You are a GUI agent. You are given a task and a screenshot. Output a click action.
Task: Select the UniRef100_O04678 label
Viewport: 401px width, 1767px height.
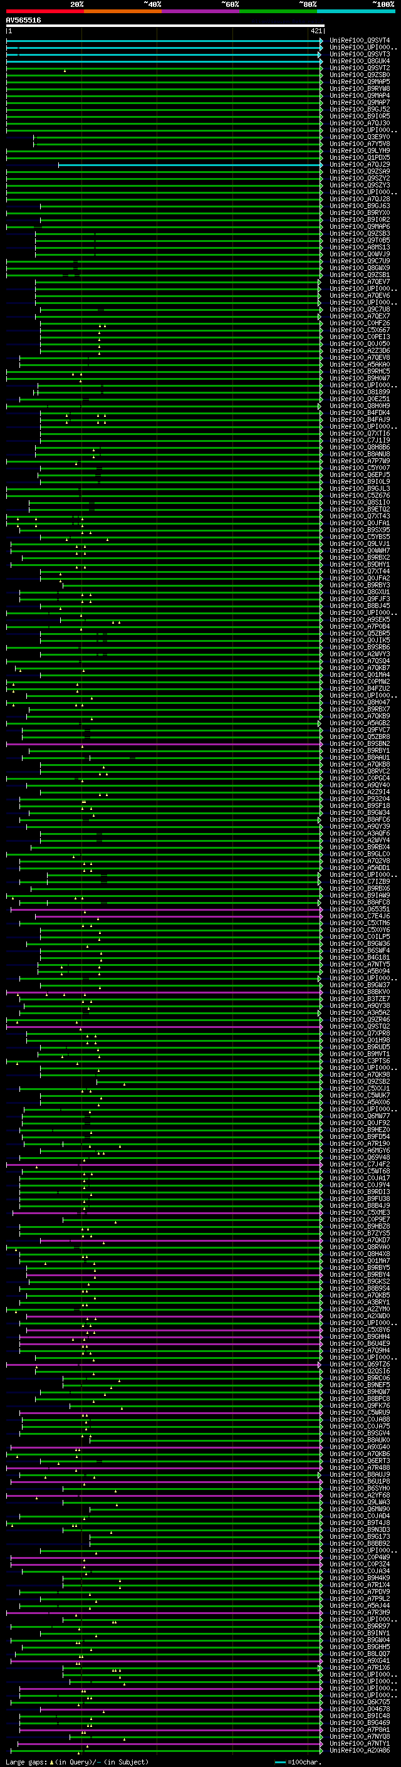[x=359, y=1709]
